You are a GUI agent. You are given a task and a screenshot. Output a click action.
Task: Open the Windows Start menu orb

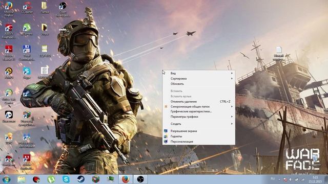(x=6, y=179)
